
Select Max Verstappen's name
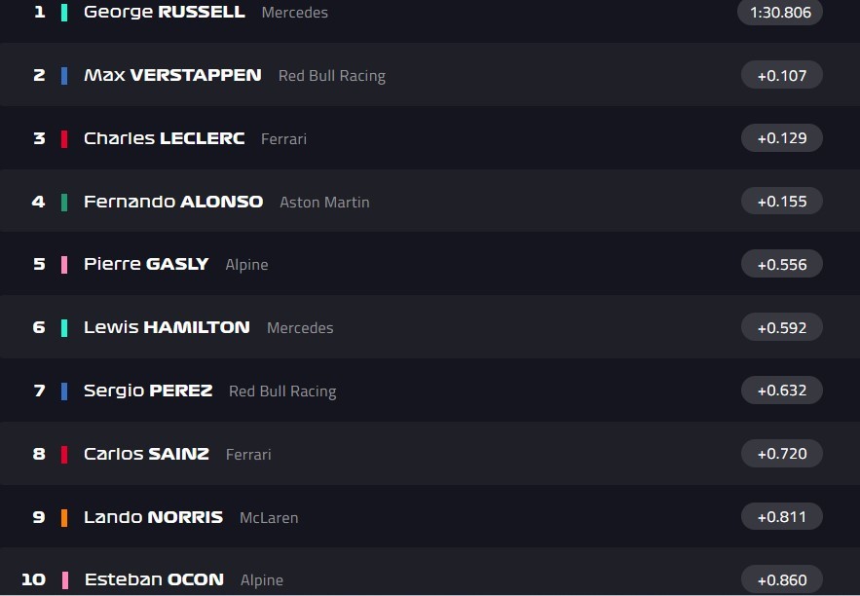[x=172, y=75]
